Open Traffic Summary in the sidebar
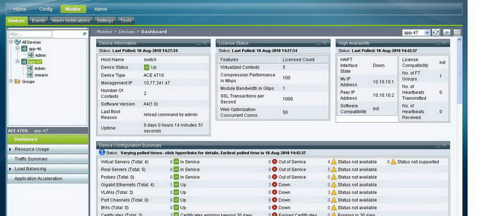Viewport: 477px width, 216px height. 48,159
